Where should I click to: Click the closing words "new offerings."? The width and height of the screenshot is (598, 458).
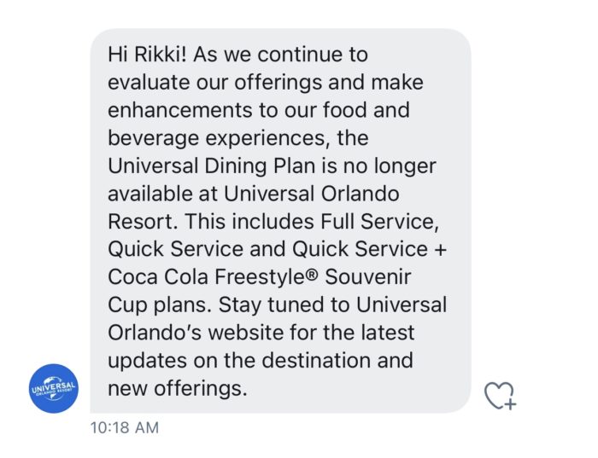[x=178, y=388]
